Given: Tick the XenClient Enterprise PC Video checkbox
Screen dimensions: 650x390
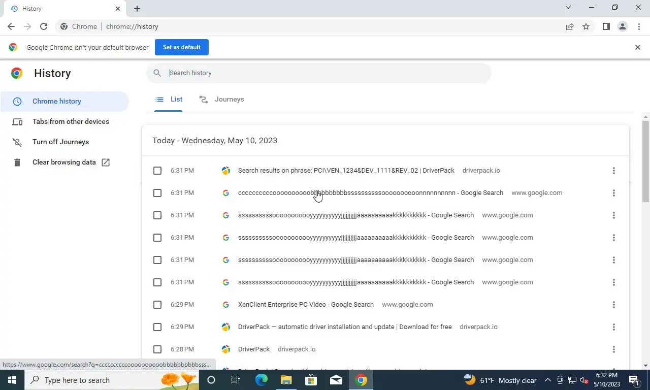Looking at the screenshot, I should click(157, 305).
